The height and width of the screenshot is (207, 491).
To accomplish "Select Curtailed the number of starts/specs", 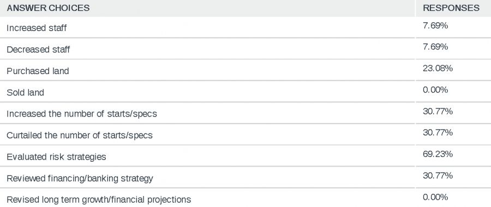I will click(x=80, y=136).
